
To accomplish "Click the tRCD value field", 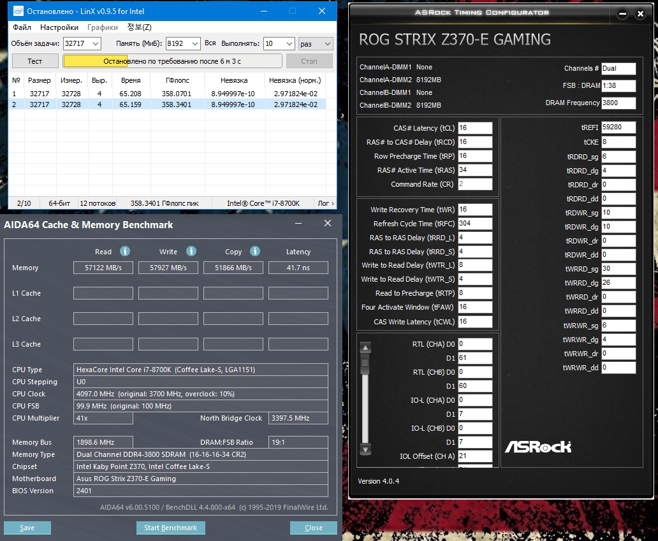I will [475, 141].
